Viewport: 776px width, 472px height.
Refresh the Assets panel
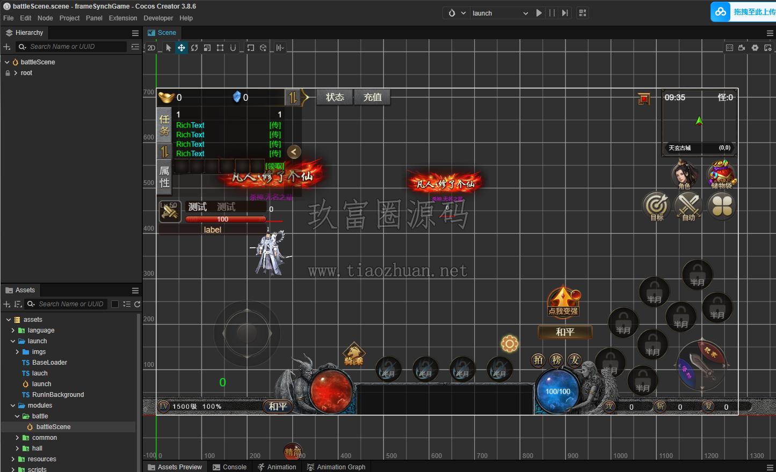coord(137,304)
